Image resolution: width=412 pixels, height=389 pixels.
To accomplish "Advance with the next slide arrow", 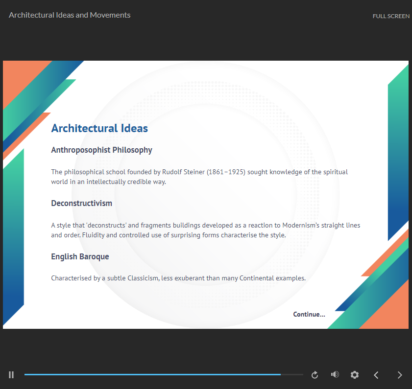I will [x=399, y=375].
